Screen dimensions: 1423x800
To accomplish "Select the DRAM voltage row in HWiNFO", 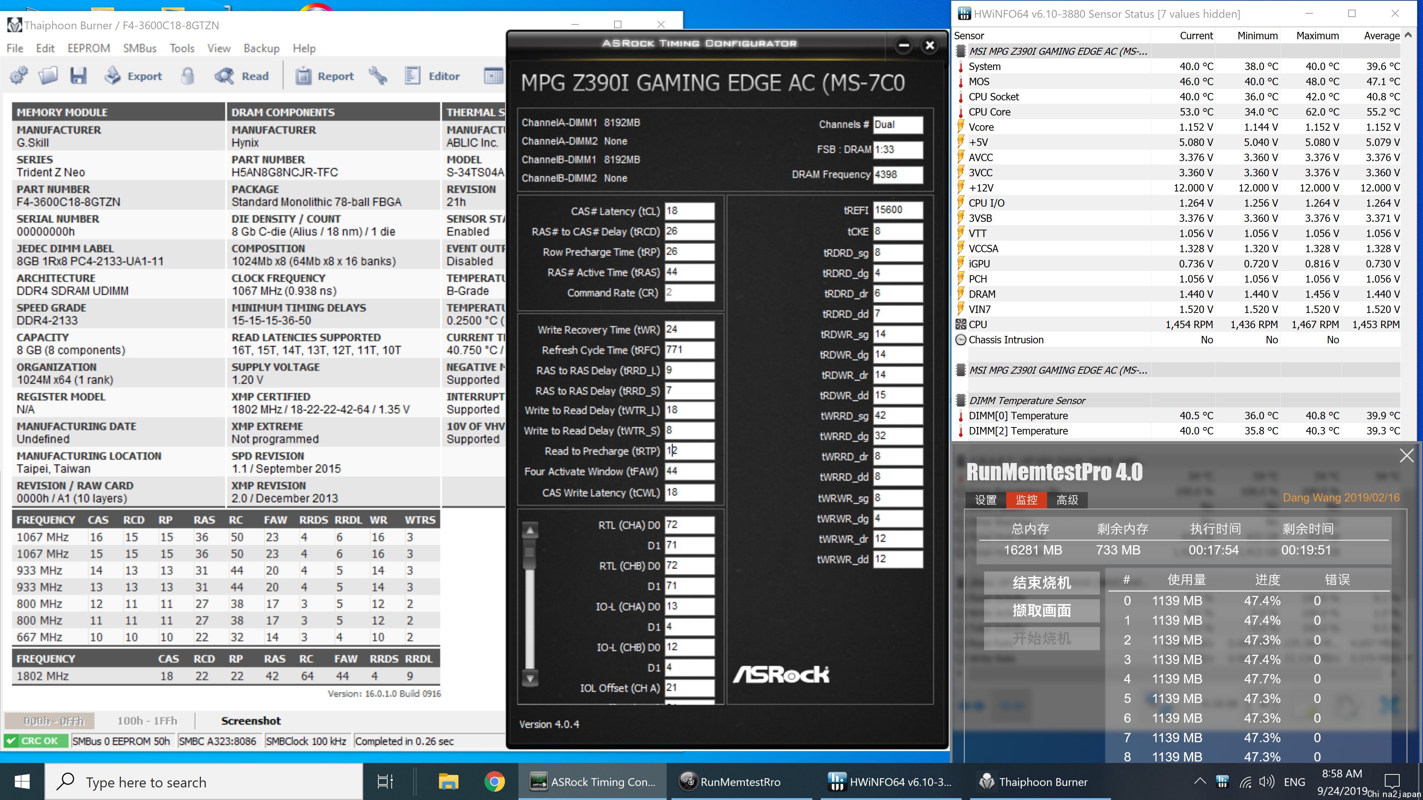I will click(1177, 294).
